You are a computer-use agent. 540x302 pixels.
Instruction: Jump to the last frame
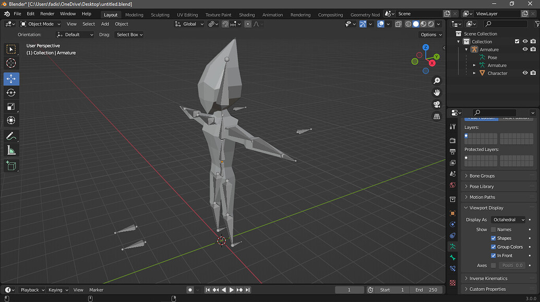click(x=248, y=290)
